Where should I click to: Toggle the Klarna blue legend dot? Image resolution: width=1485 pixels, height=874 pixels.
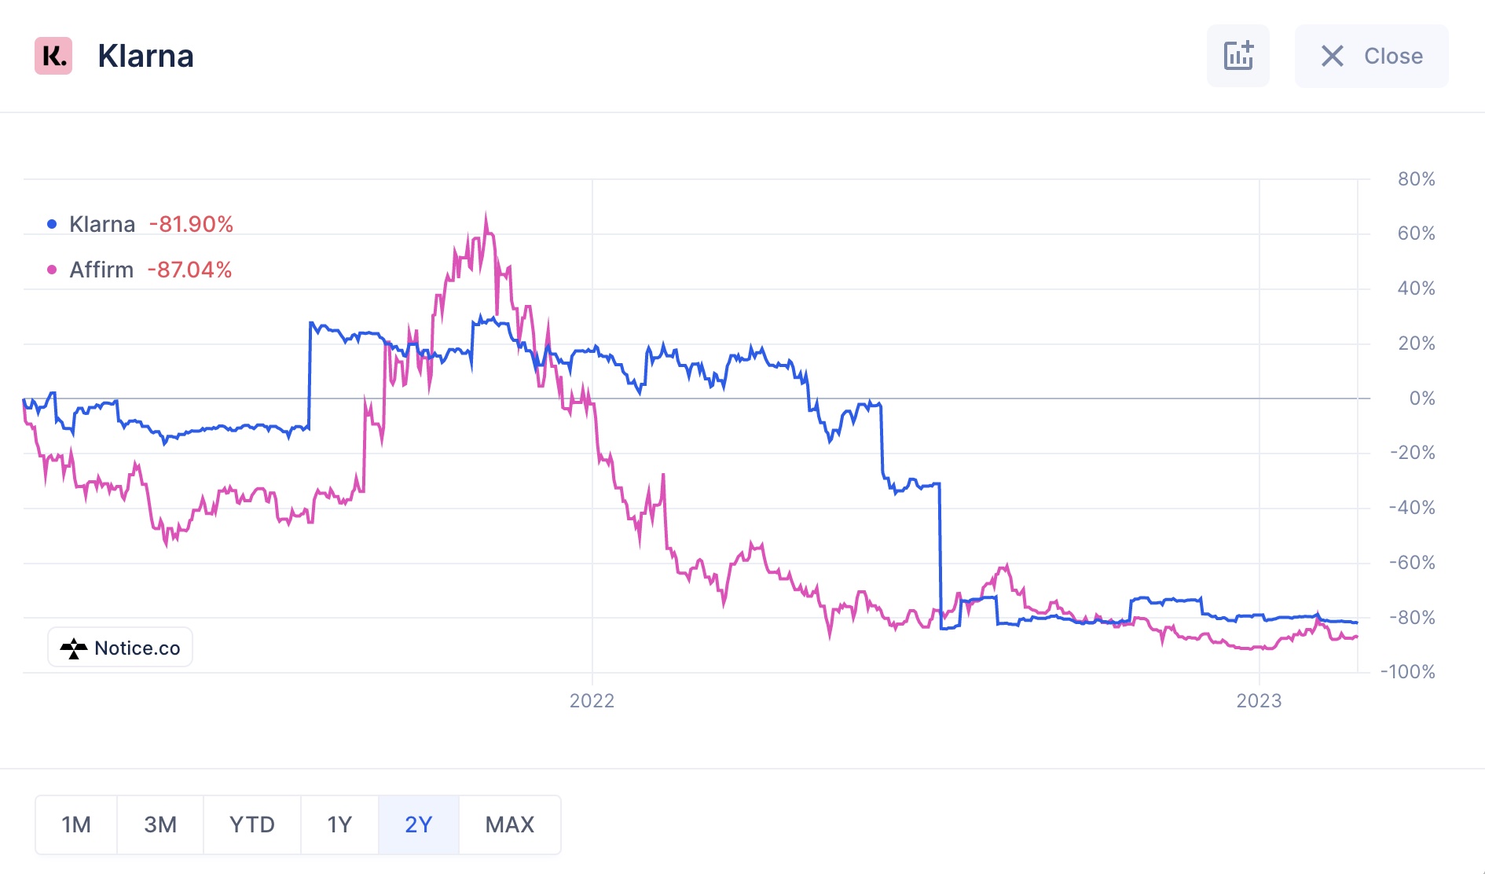click(52, 224)
